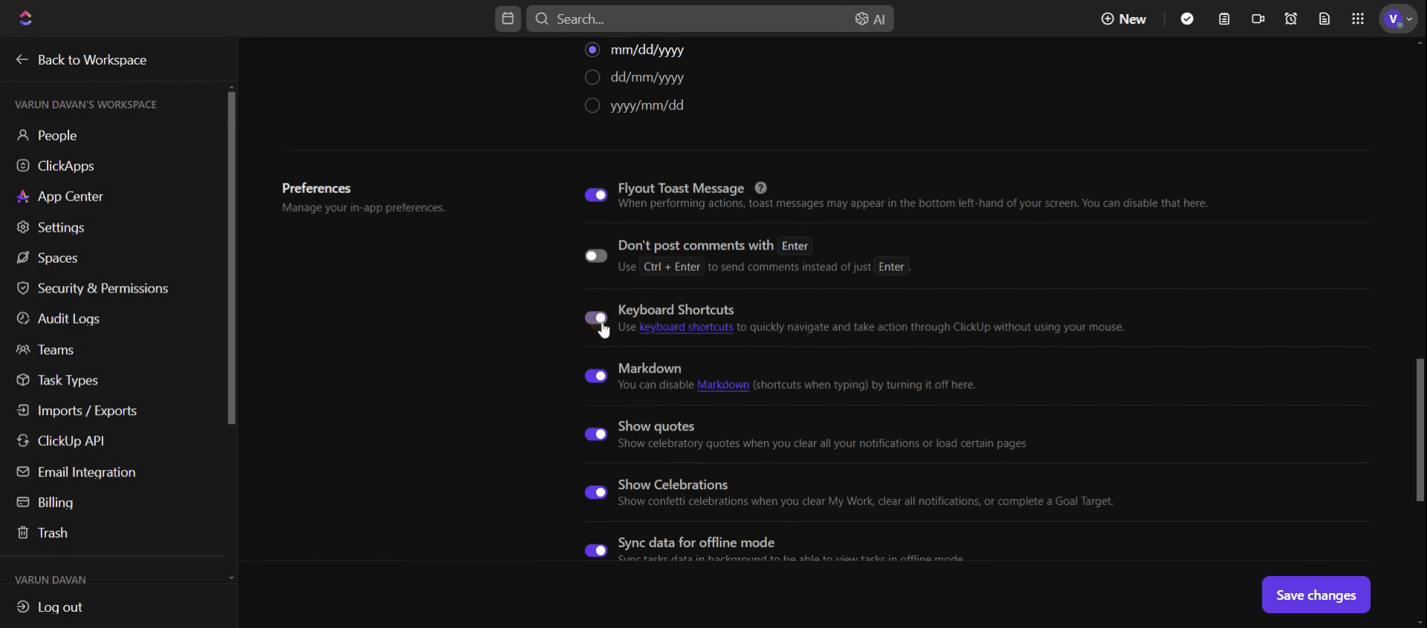Click the AI brain button
Image resolution: width=1427 pixels, height=628 pixels.
coord(870,19)
